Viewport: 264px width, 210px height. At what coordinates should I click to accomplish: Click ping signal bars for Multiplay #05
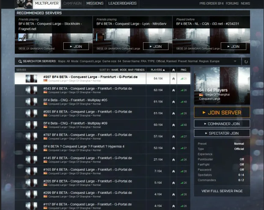pyautogui.click(x=182, y=102)
